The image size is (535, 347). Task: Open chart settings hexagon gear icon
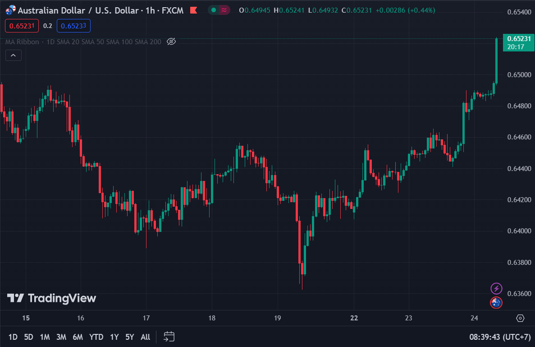tap(520, 318)
